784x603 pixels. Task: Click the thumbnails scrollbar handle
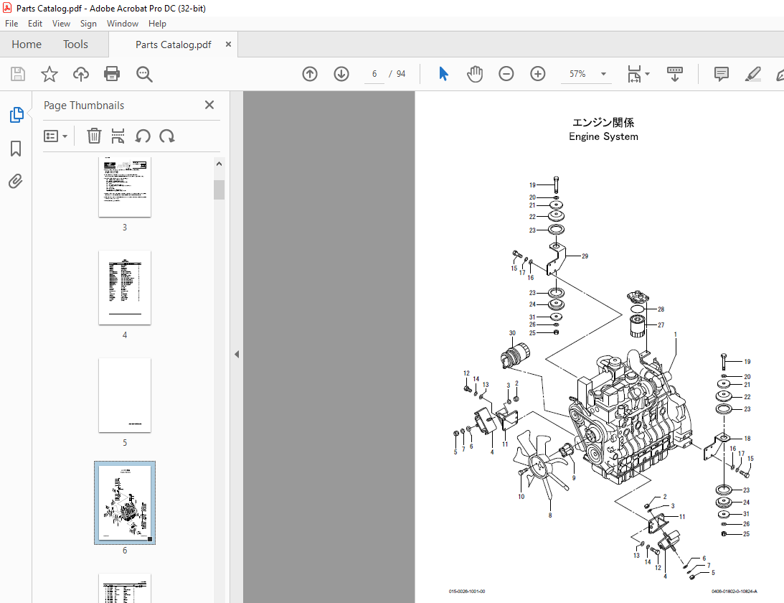tap(219, 190)
